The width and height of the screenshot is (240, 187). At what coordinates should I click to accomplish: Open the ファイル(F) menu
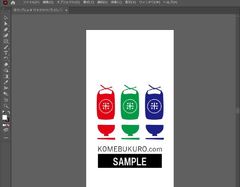[31, 2]
